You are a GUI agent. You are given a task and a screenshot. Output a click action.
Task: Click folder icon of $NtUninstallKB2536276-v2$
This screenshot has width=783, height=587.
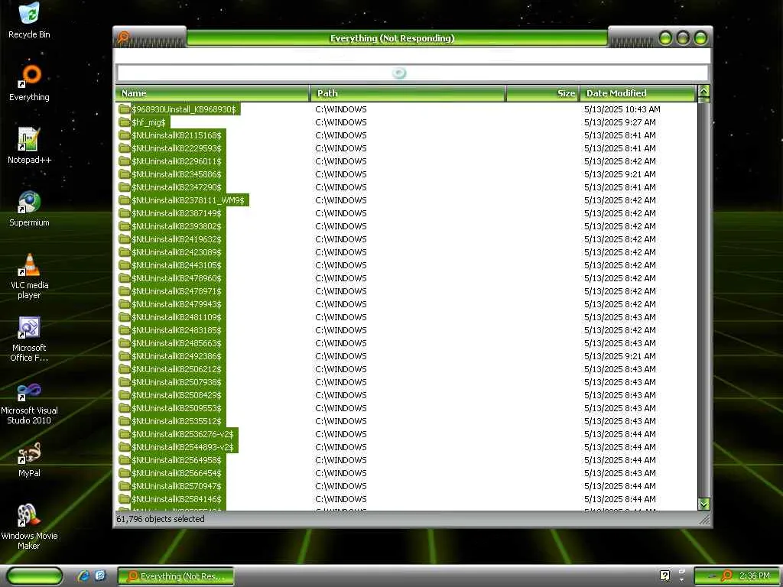coord(125,434)
